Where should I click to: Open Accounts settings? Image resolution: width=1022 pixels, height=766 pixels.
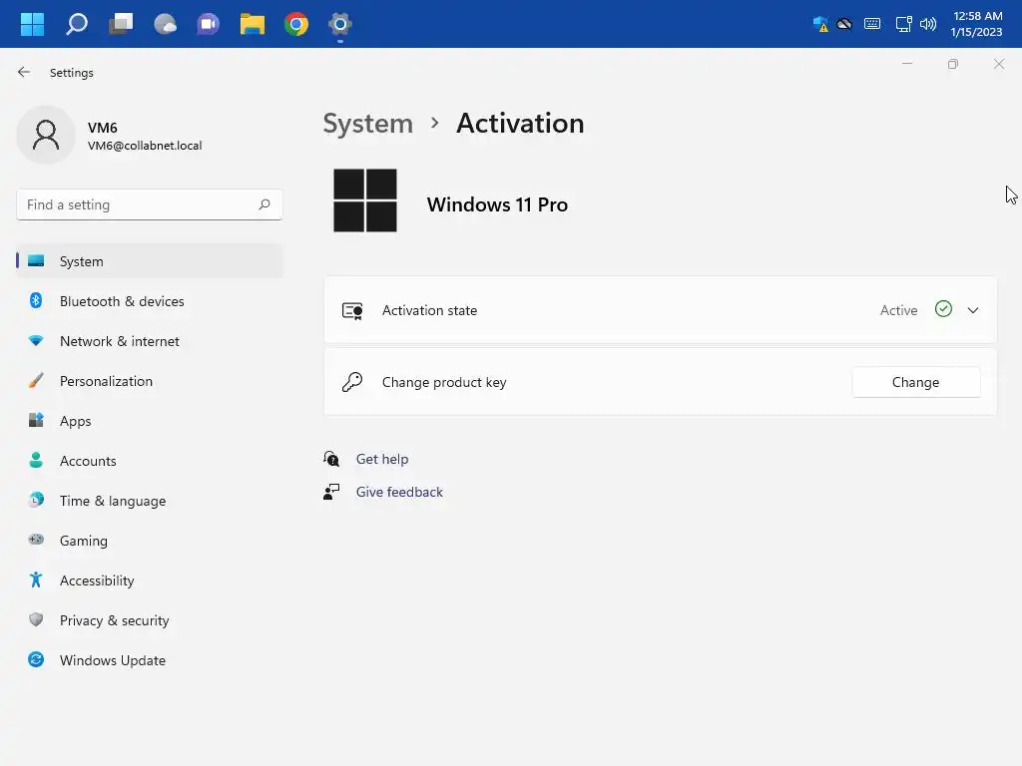150,461
